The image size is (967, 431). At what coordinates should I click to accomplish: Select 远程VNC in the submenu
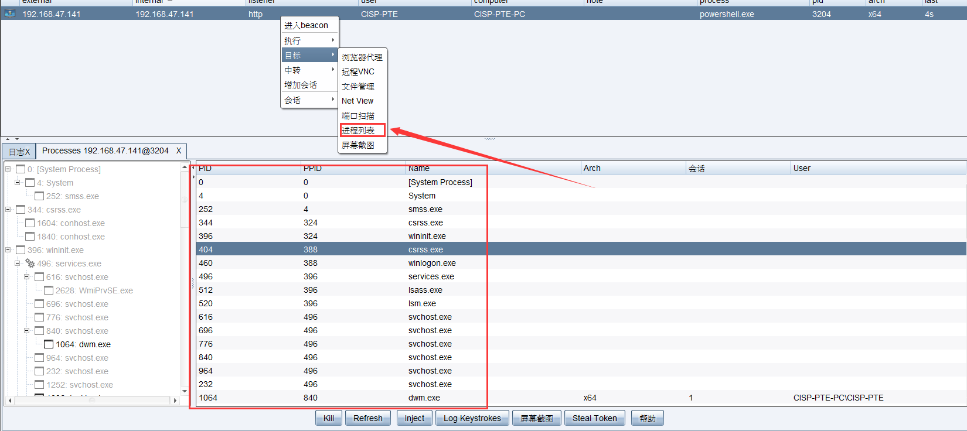pos(362,71)
